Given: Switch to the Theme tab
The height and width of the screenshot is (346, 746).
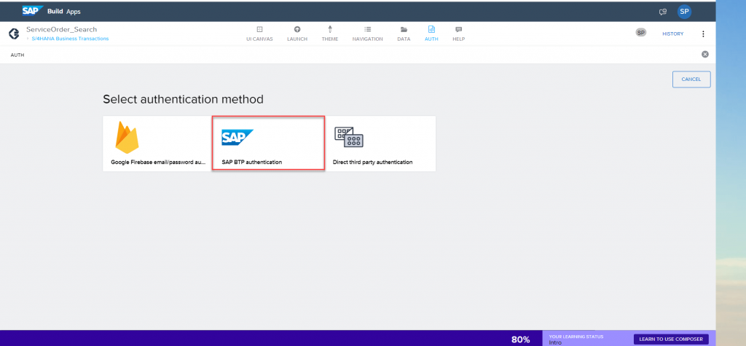Looking at the screenshot, I should (x=330, y=34).
